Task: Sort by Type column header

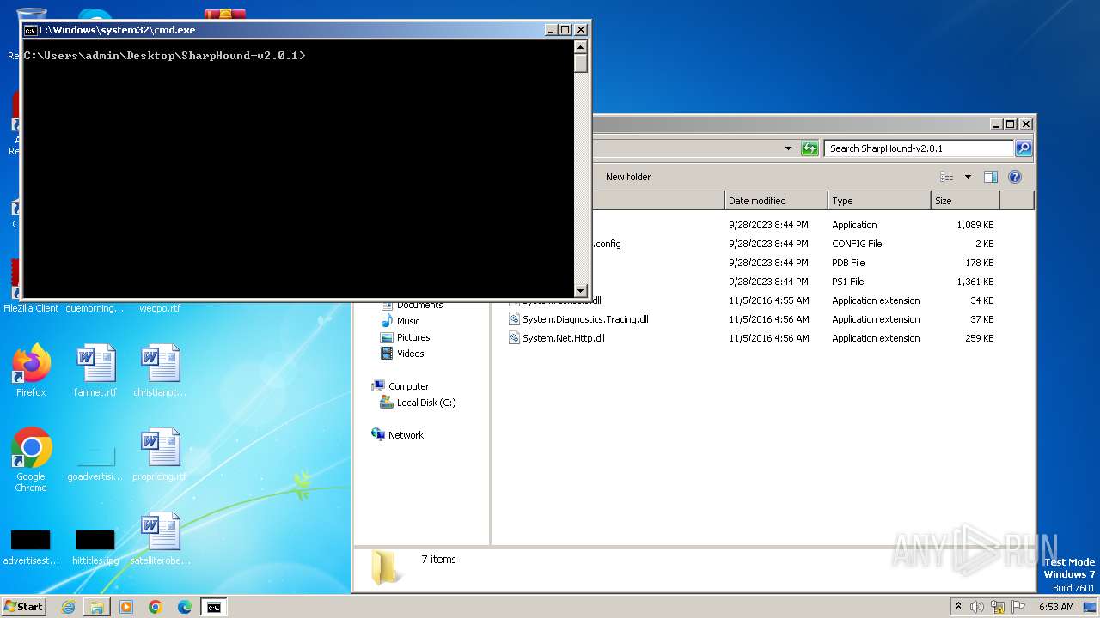Action: coord(879,201)
